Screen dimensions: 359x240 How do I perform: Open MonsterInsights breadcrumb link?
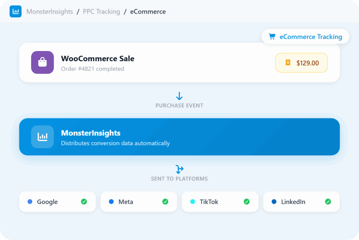tap(50, 12)
